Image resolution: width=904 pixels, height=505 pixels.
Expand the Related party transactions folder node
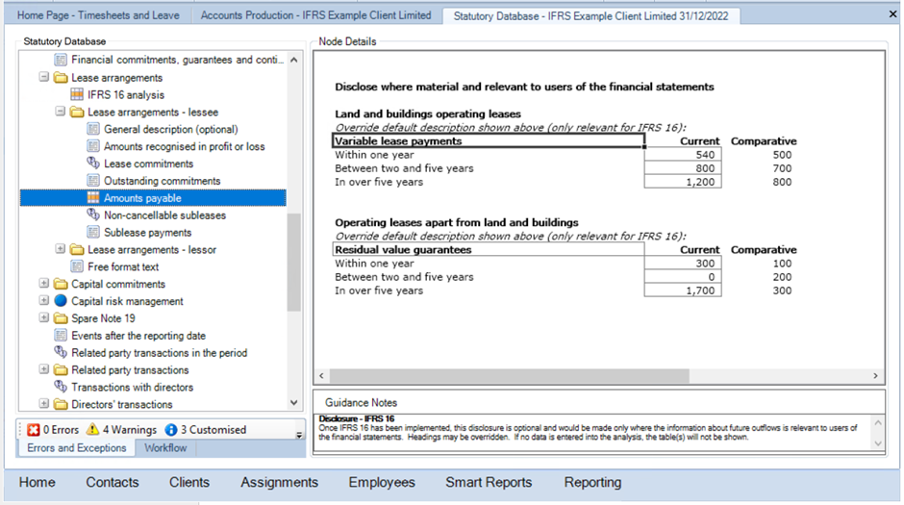(x=44, y=369)
